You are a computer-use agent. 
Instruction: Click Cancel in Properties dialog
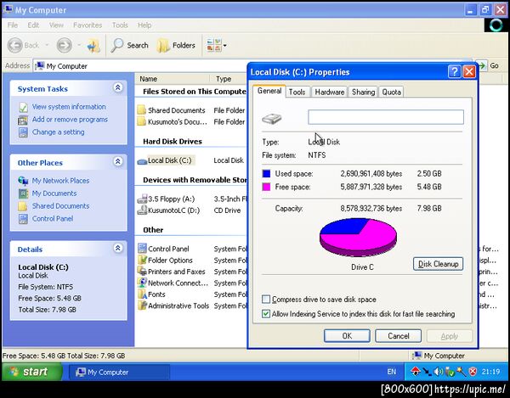[x=398, y=336]
